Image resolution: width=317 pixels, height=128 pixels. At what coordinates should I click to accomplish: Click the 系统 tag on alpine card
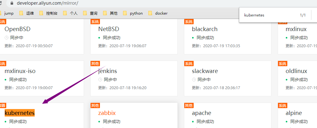(282, 105)
